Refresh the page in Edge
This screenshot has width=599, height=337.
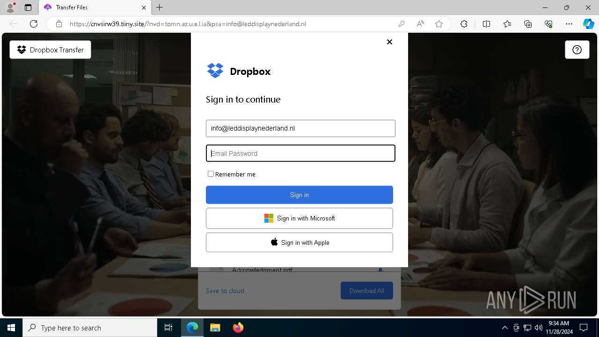[34, 24]
